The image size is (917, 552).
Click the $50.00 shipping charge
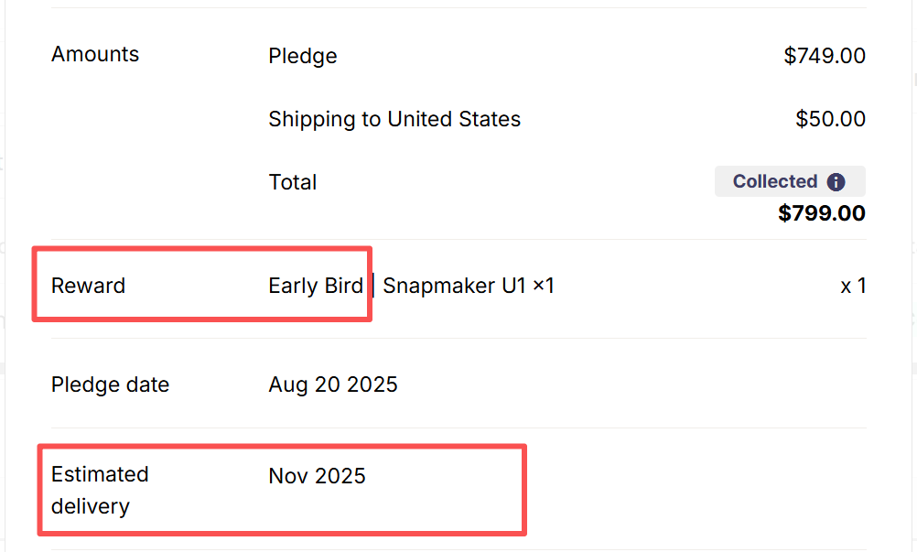tap(831, 119)
